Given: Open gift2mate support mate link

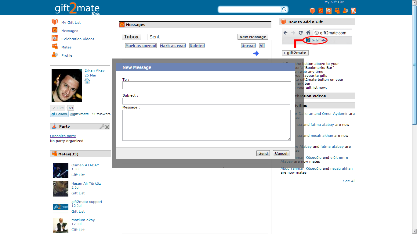Looking at the screenshot, I should (87, 202).
